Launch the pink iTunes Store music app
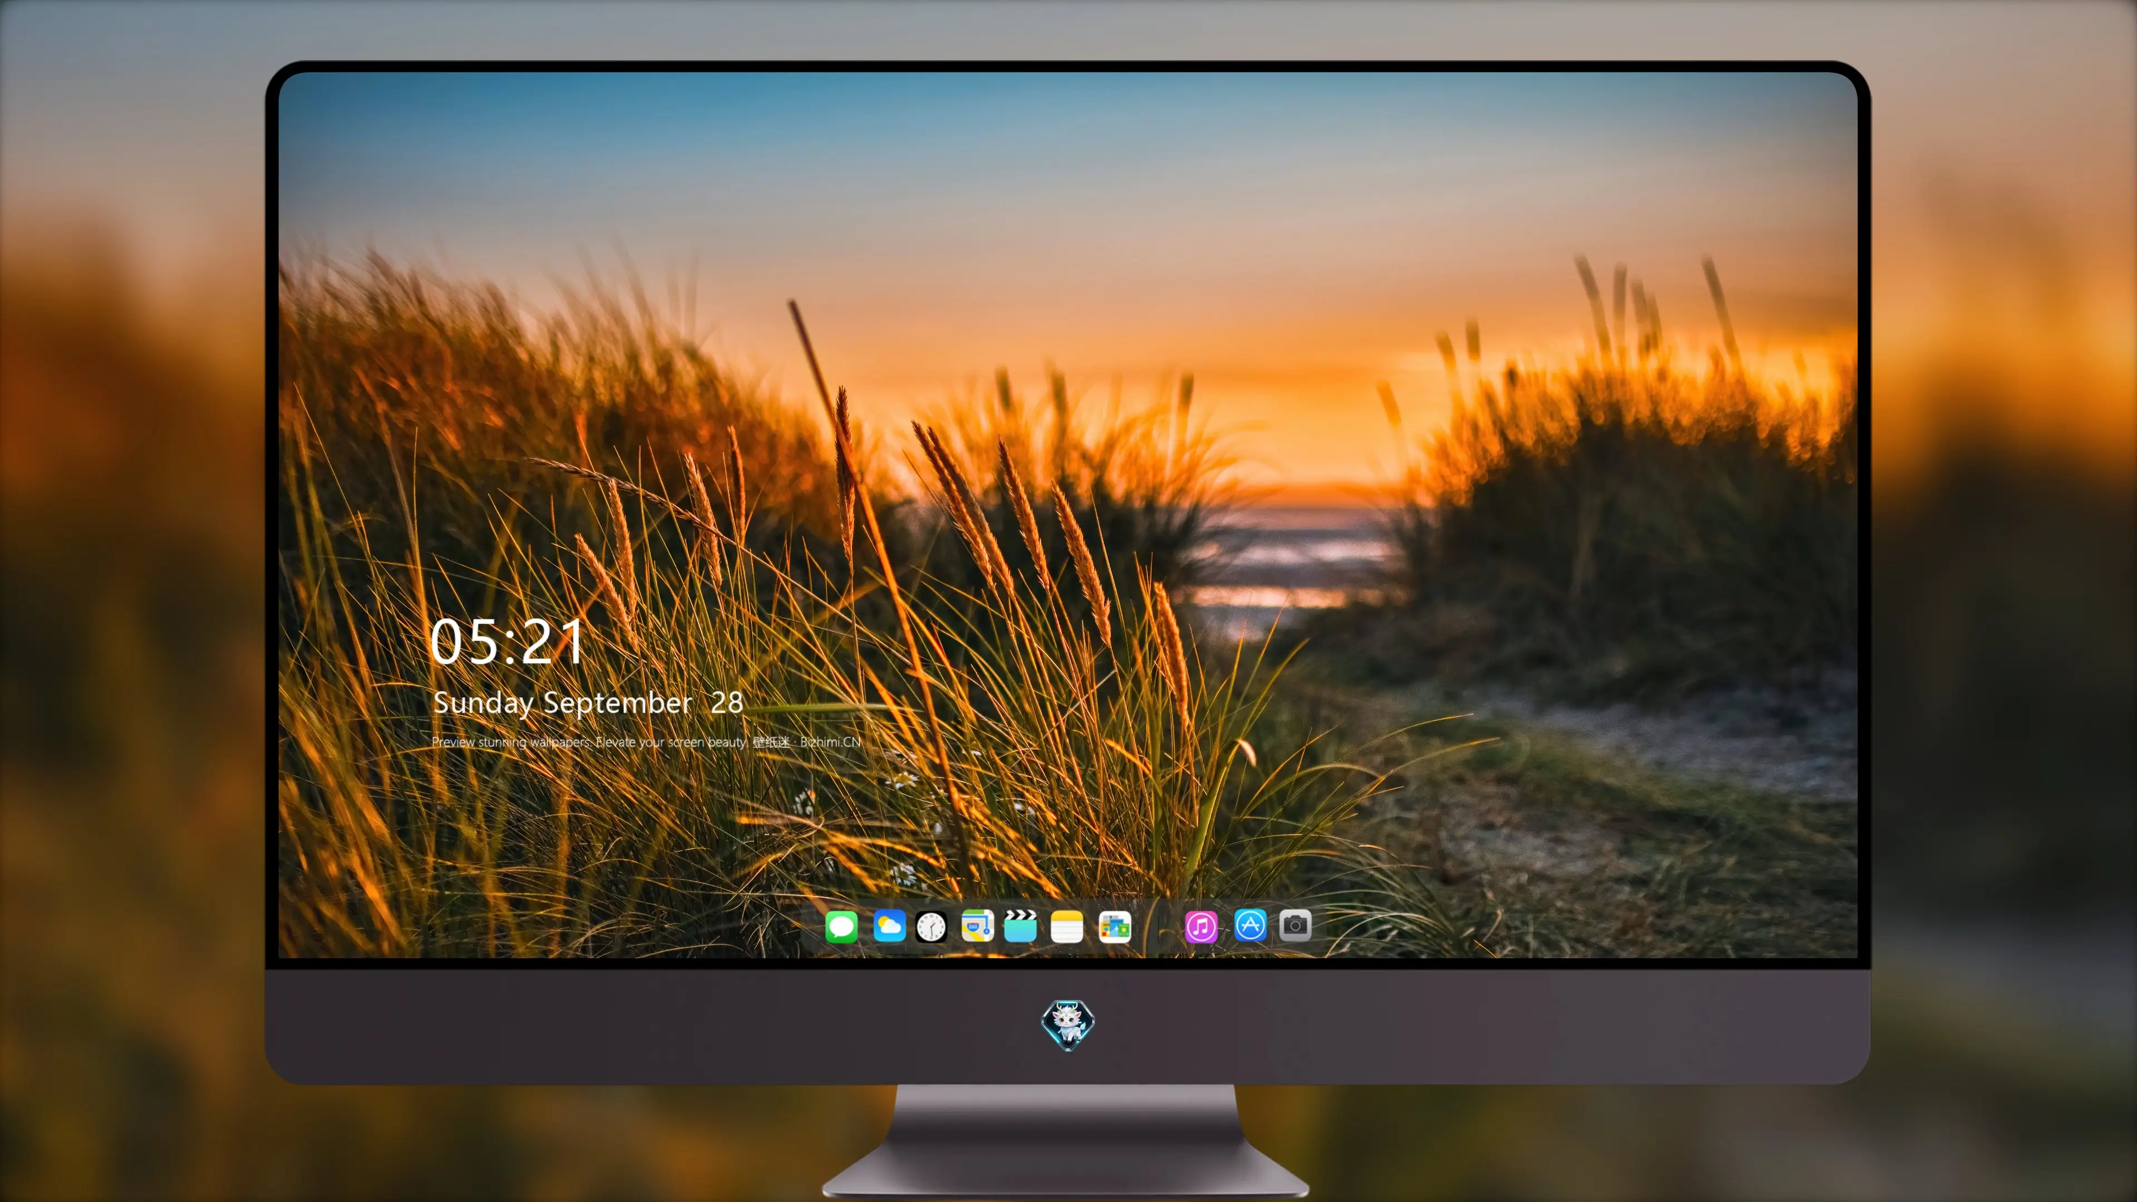 pos(1202,927)
